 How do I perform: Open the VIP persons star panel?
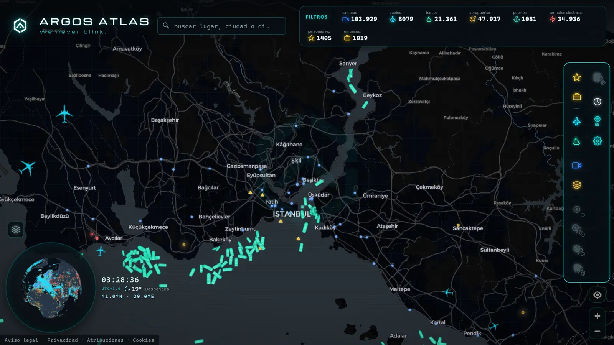[x=576, y=77]
